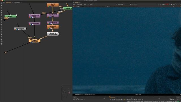181x102 pixels.
Task: Select the Viewer1 tab
Action: (77, 3)
